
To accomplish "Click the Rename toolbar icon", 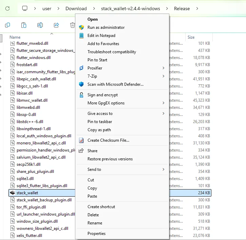I will (40, 25).
